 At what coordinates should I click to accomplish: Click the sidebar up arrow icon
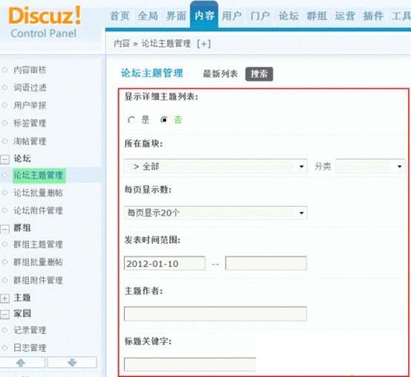click(x=21, y=363)
